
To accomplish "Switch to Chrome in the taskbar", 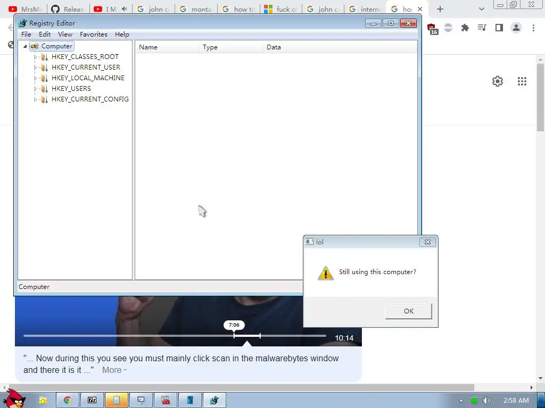I will [67, 401].
